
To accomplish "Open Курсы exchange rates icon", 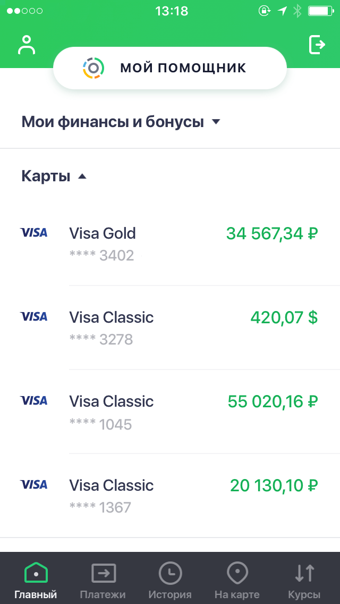I will [x=303, y=574].
